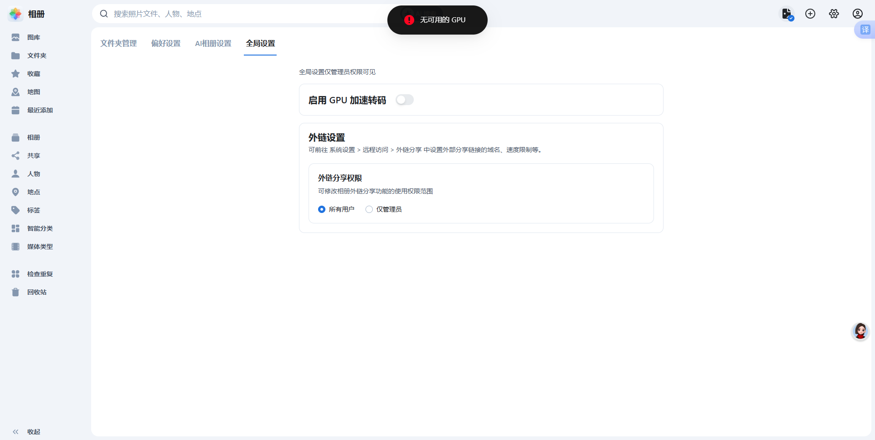Click the assistant avatar floating icon
Image resolution: width=875 pixels, height=440 pixels.
tap(860, 331)
